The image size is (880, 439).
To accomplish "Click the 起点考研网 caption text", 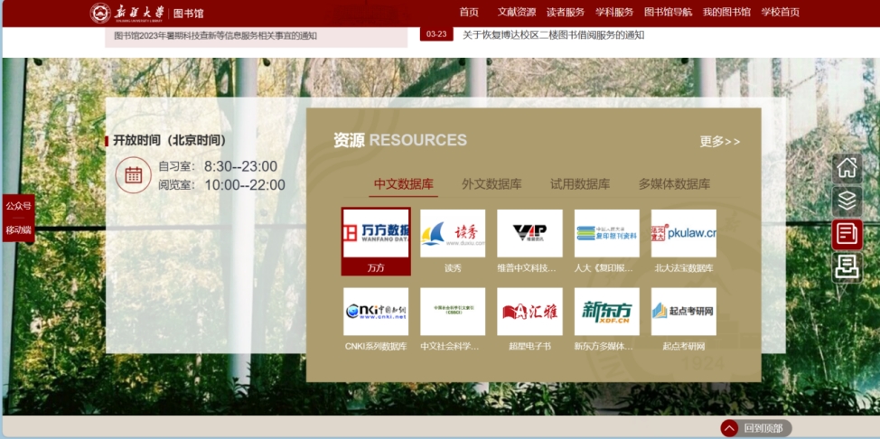I will click(684, 346).
